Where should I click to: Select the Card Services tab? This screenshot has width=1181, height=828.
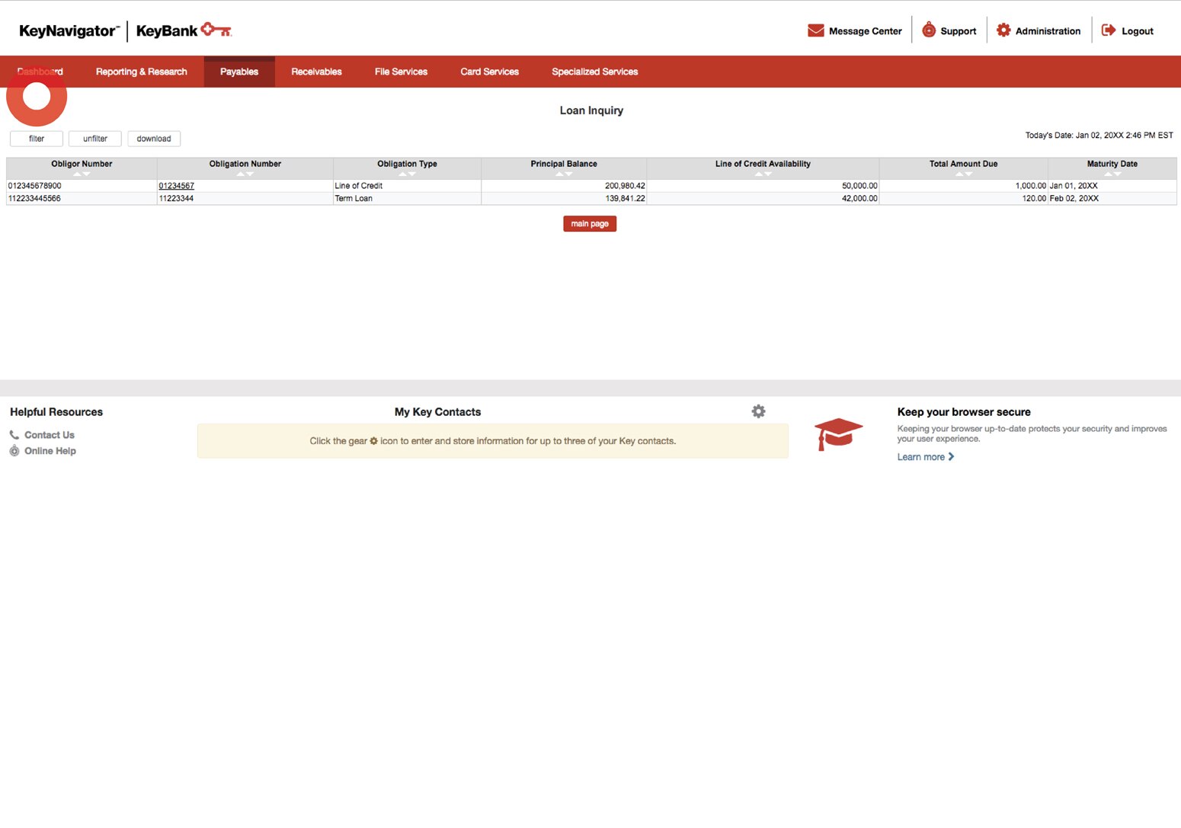(x=488, y=71)
